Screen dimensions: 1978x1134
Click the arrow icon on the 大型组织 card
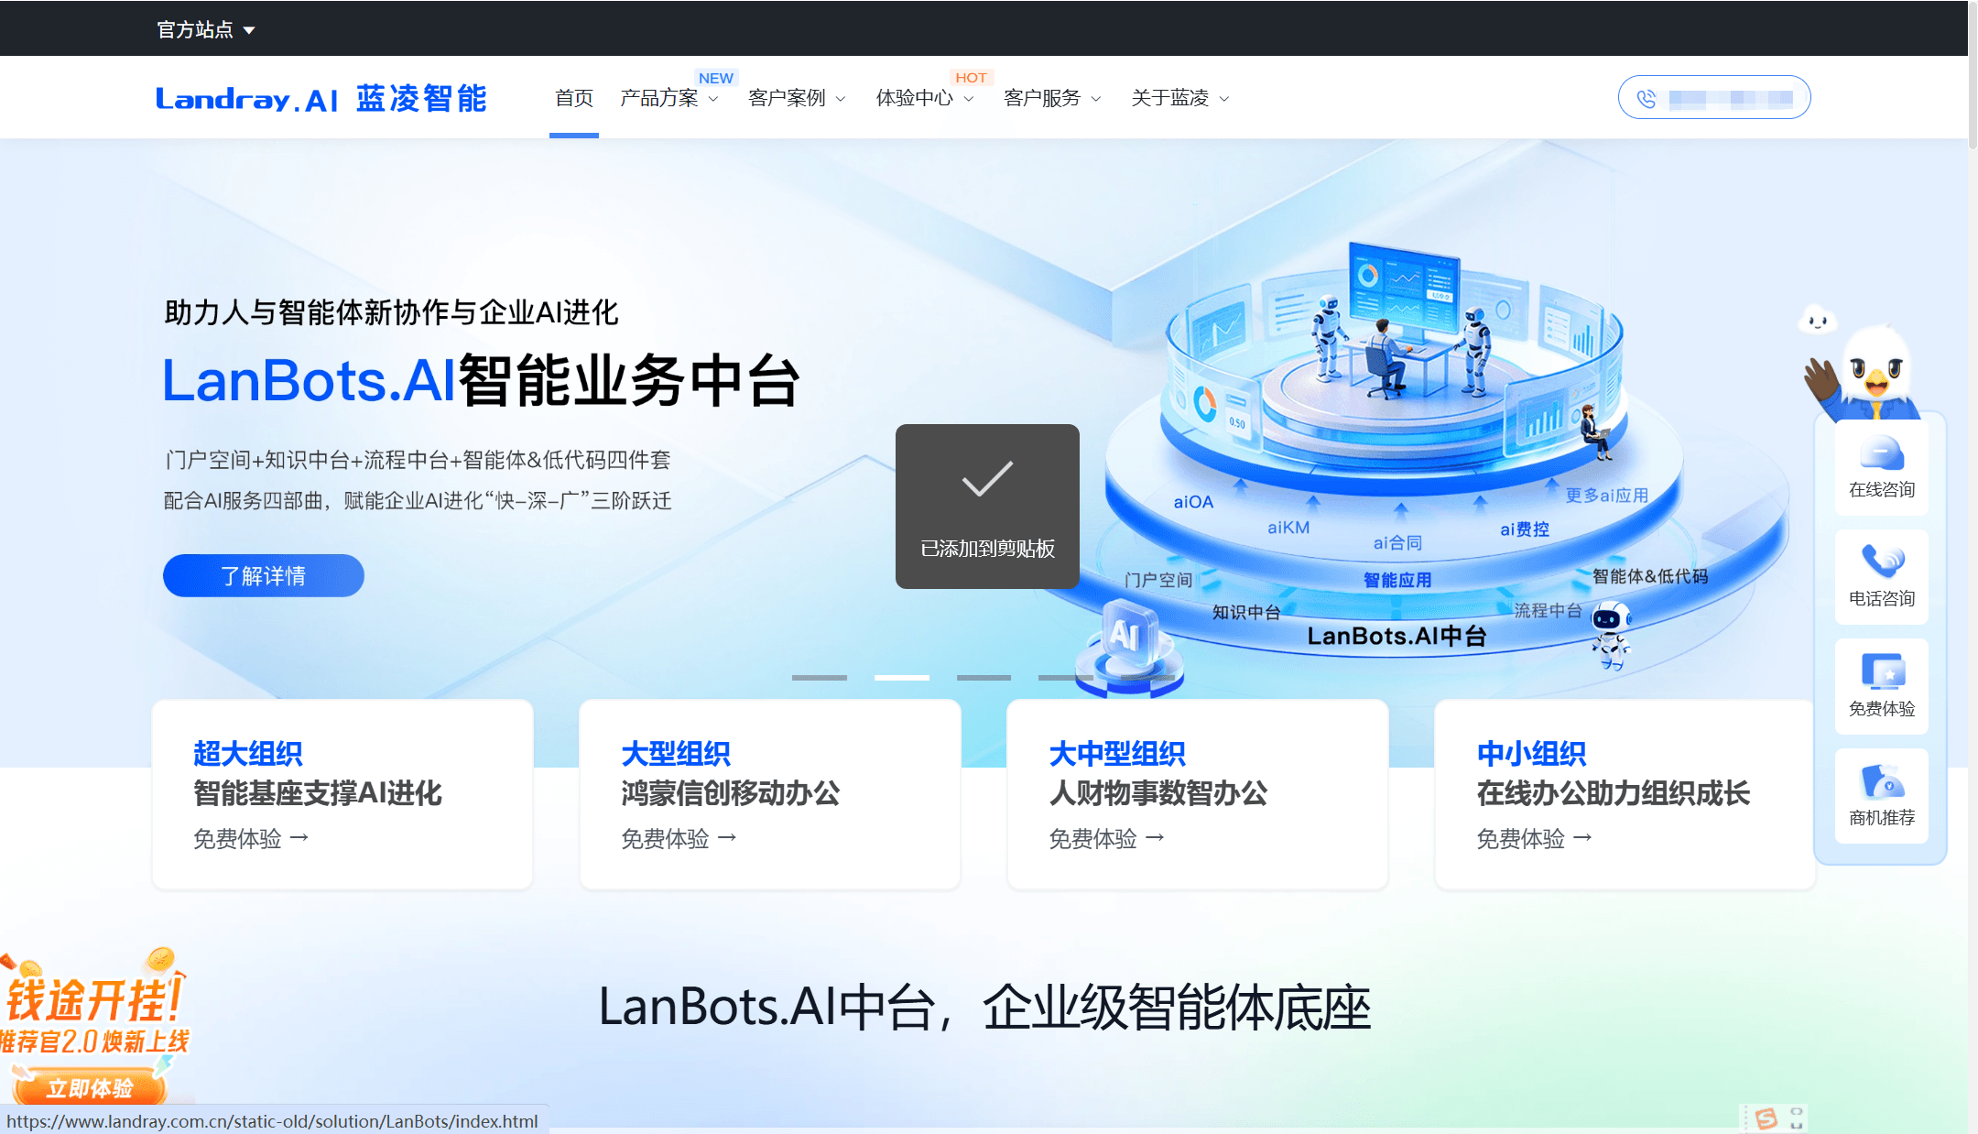[727, 837]
